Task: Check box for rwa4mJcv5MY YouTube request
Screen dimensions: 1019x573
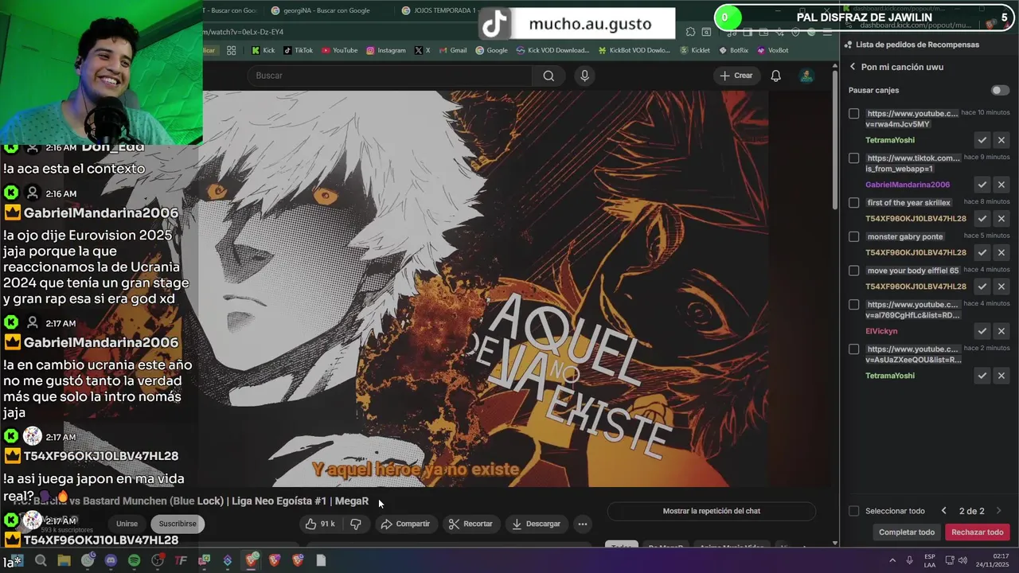Action: coord(854,114)
